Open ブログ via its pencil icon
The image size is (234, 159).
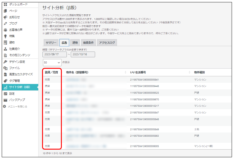click(x=5, y=23)
